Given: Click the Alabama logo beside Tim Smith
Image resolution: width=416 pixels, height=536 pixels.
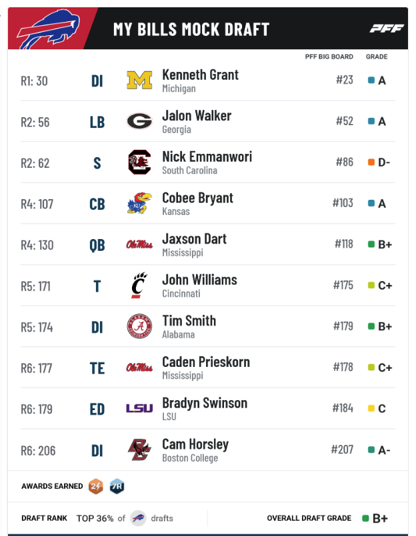Looking at the screenshot, I should coord(139,326).
